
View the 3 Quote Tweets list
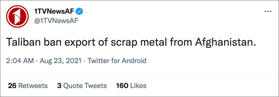pyautogui.click(x=82, y=86)
